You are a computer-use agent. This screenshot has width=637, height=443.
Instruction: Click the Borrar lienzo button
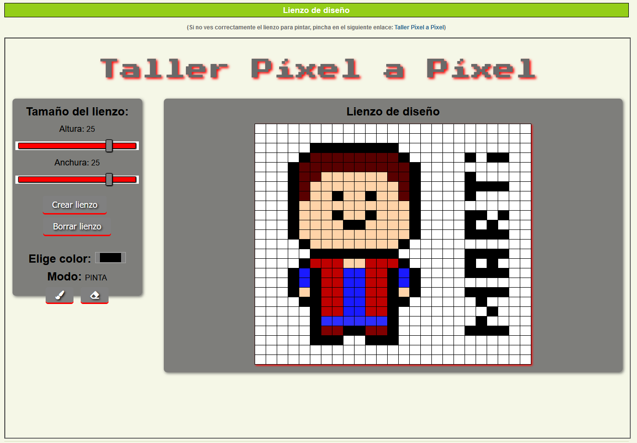[77, 227]
